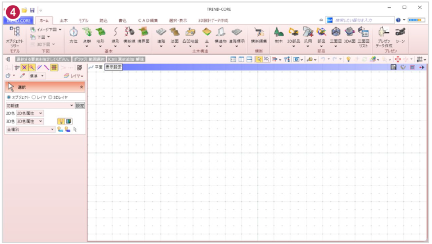Click the 設定 button in selection panel
The image size is (432, 244).
coord(80,105)
